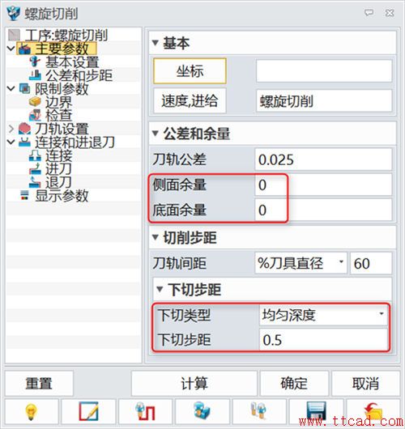
Task: Click the lightbulb hint icon
Action: pyautogui.click(x=31, y=411)
